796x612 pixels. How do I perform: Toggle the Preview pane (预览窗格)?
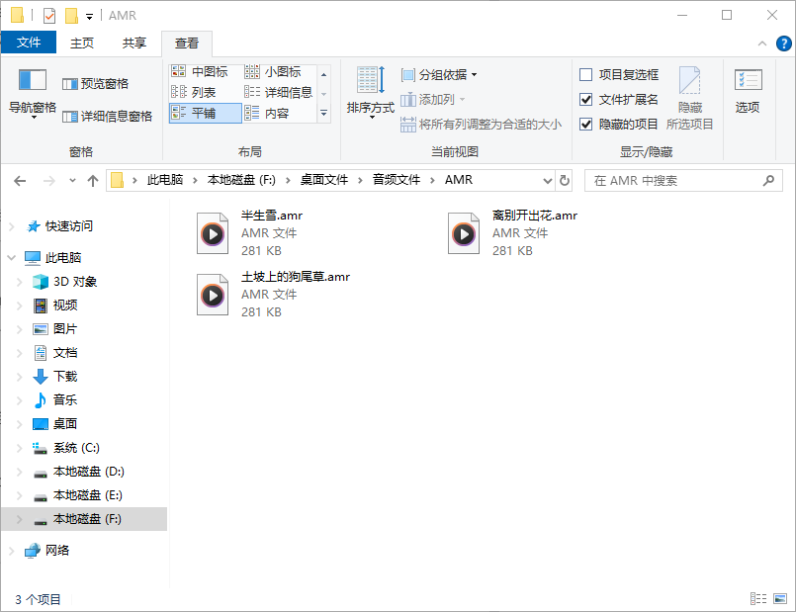coord(96,84)
